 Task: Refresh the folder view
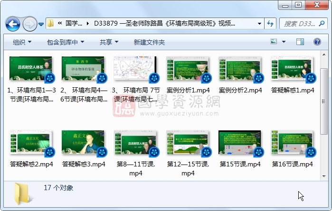(x=270, y=23)
